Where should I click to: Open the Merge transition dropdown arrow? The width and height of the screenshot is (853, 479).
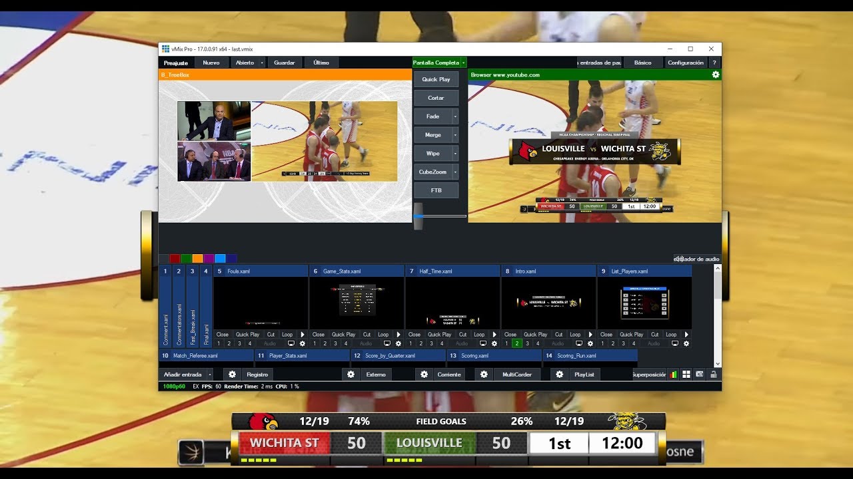pos(455,135)
